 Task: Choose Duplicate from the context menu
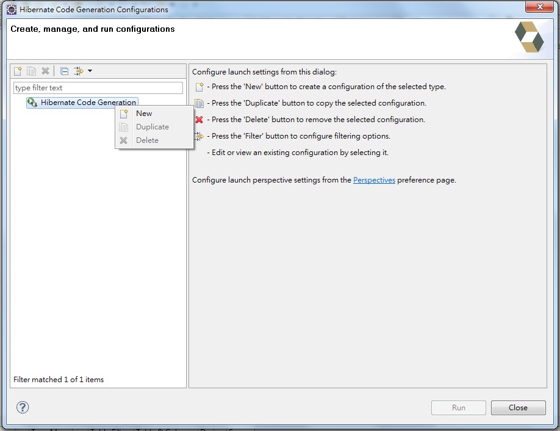tap(154, 127)
